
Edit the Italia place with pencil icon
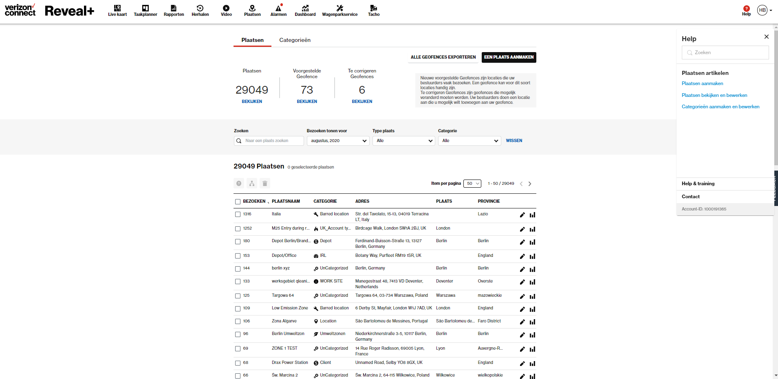coord(522,215)
